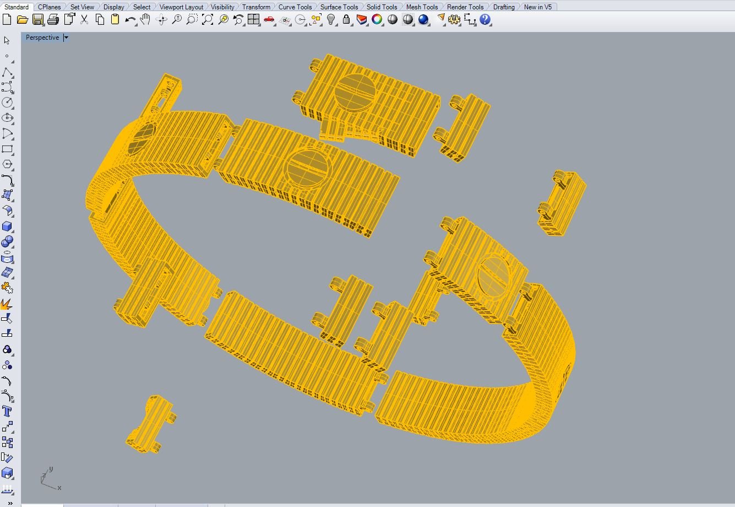Viewport: 735px width, 507px height.
Task: Open the Mesh Tools tab
Action: click(x=422, y=7)
